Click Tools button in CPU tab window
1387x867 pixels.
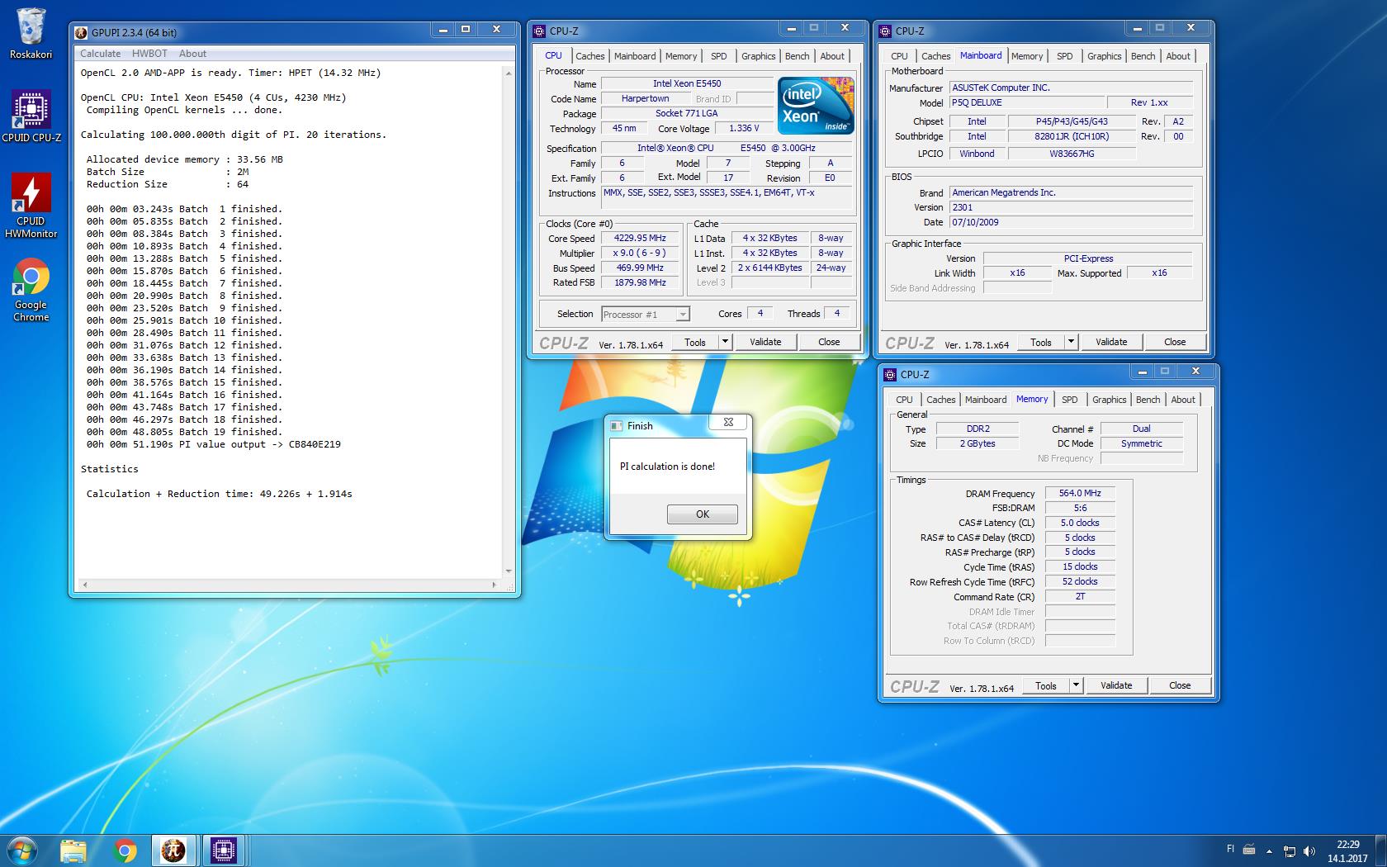click(x=694, y=342)
